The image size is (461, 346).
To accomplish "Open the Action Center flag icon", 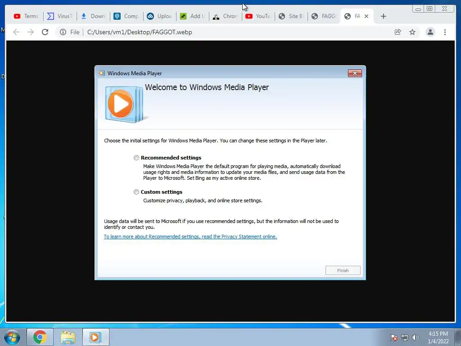I will (x=394, y=337).
